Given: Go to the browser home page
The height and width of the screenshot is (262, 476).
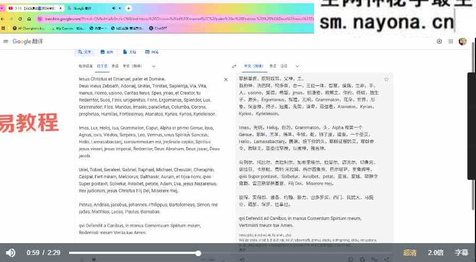Looking at the screenshot, I should point(29,19).
